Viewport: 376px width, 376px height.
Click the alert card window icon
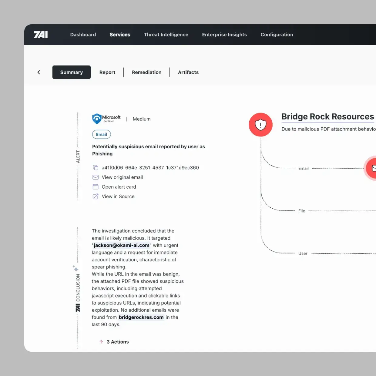click(96, 187)
